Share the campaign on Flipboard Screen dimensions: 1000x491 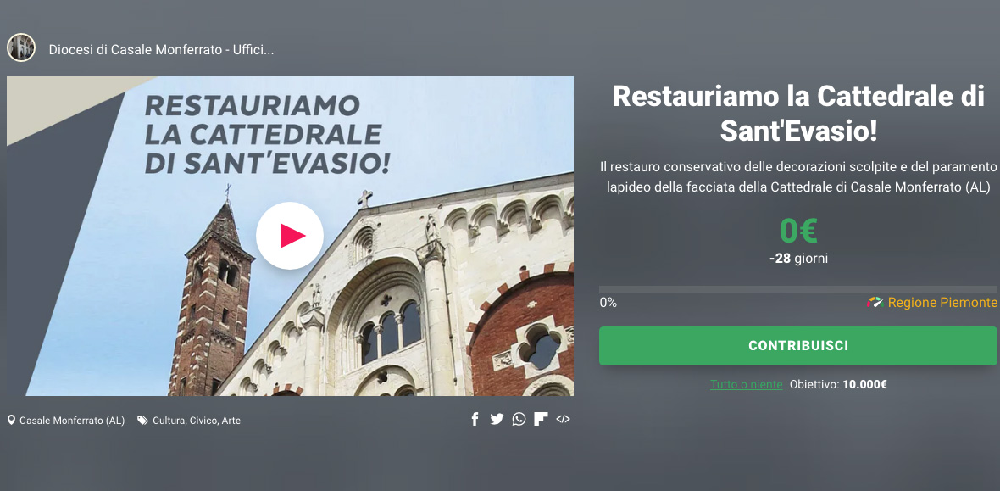tap(541, 420)
